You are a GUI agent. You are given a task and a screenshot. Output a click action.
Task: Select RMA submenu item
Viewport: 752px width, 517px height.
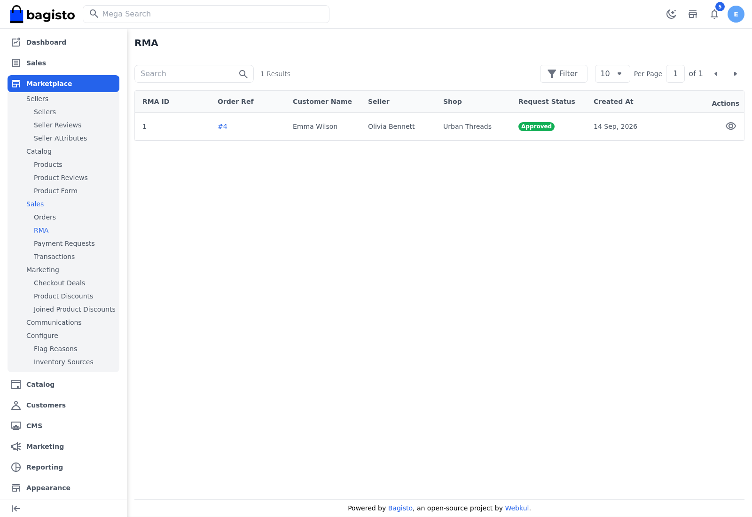pos(41,230)
